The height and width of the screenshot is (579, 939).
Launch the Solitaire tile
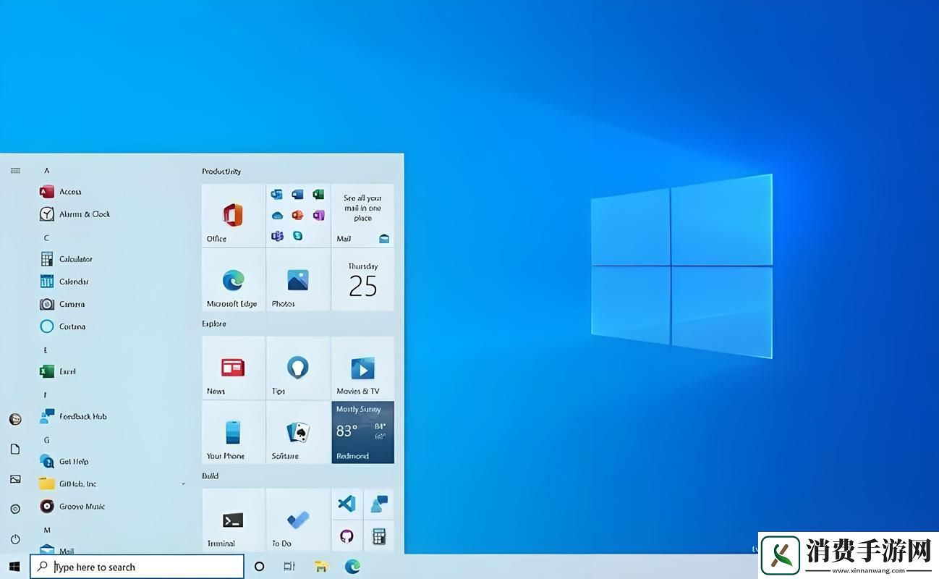(297, 432)
